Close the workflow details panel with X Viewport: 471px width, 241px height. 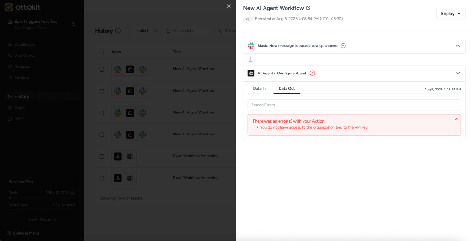pyautogui.click(x=229, y=6)
